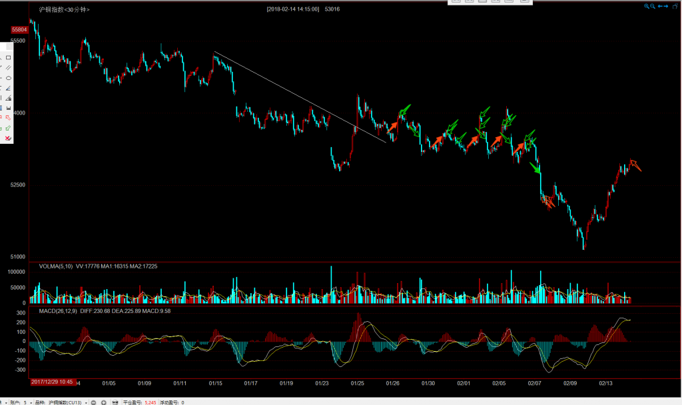Pick the red up-arrow marker tool
The width and height of the screenshot is (682, 405).
coord(9,118)
